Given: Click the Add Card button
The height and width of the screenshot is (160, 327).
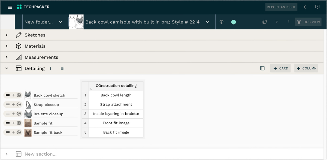Looking at the screenshot, I should 280,68.
